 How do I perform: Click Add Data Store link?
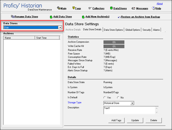point(62,17)
